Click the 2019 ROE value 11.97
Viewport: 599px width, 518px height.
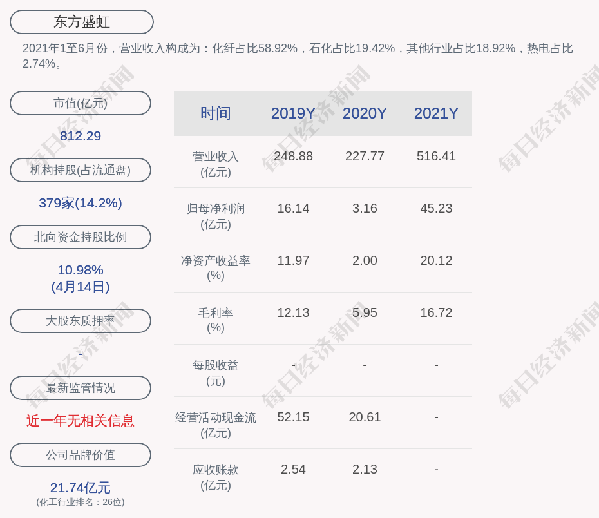[294, 260]
